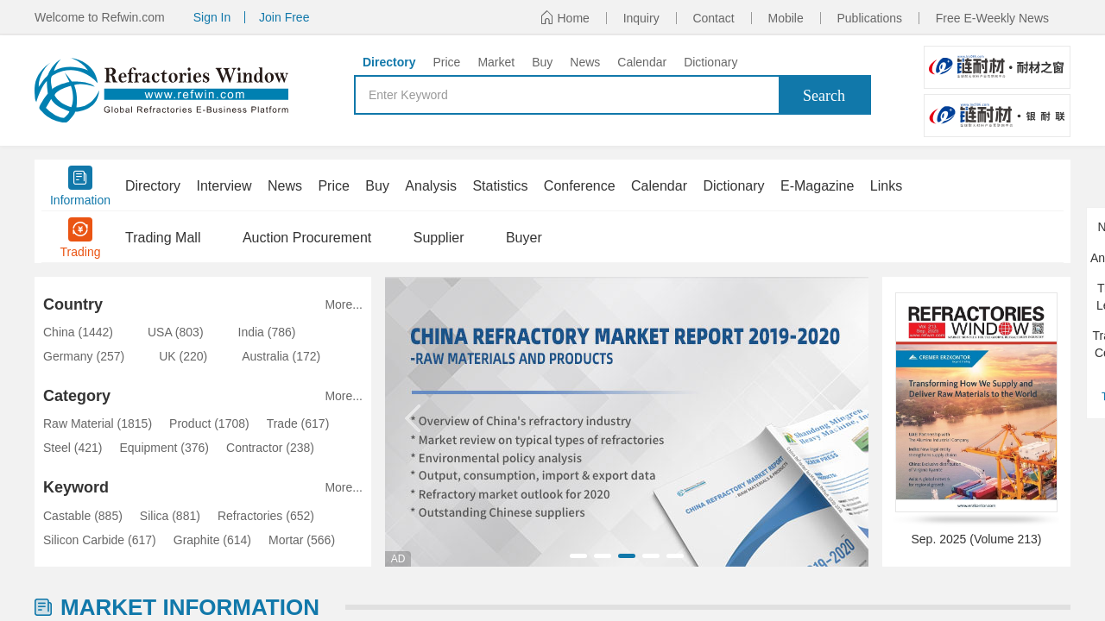The width and height of the screenshot is (1105, 621).
Task: Open the Sep. 2025 magazine cover
Action: point(976,403)
